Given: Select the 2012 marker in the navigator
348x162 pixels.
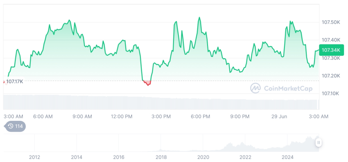Looking at the screenshot, I should coord(34,157).
